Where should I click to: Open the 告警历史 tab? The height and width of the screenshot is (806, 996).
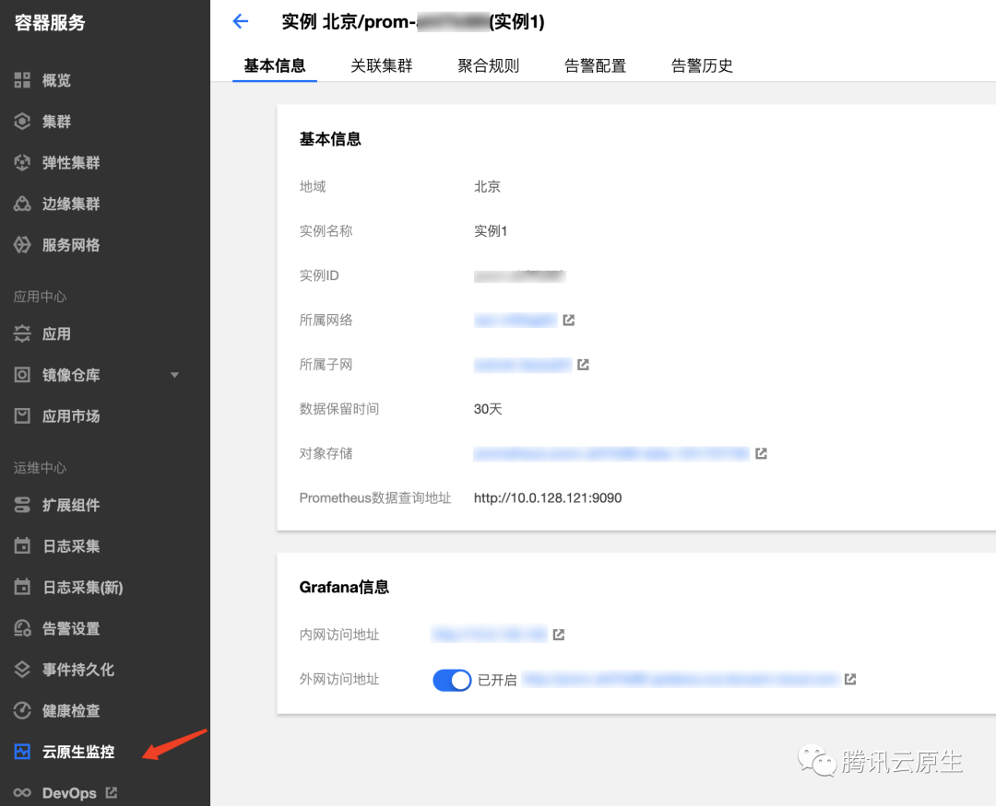702,65
